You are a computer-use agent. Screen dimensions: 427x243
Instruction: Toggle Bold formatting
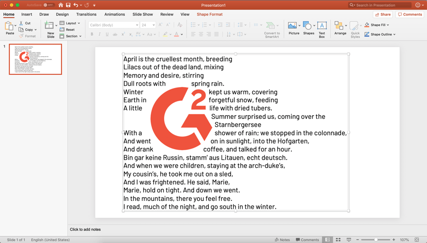92,34
